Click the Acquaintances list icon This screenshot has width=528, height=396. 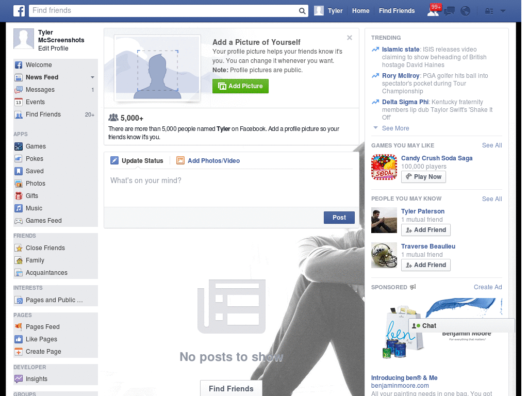(x=19, y=273)
